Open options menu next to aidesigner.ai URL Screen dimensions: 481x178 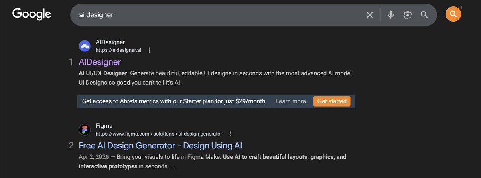pyautogui.click(x=149, y=50)
